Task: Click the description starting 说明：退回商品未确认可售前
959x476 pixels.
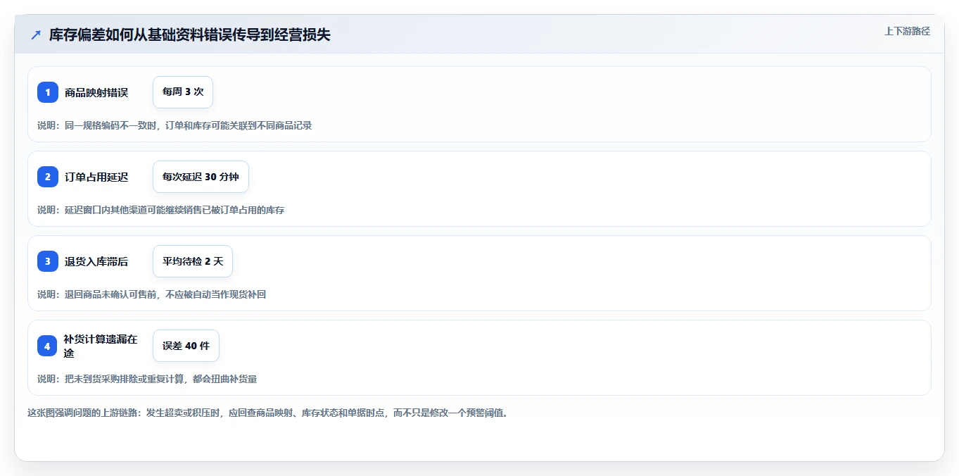Action: [152, 294]
